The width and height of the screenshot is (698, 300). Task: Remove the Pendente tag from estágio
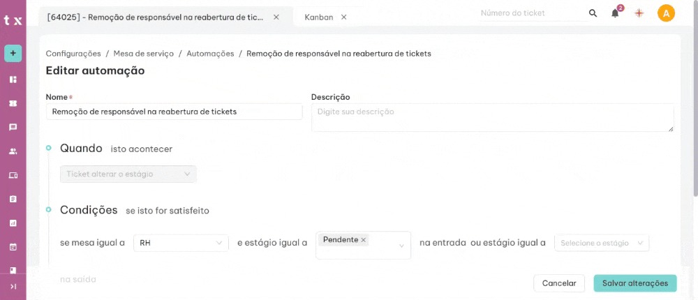pos(364,240)
